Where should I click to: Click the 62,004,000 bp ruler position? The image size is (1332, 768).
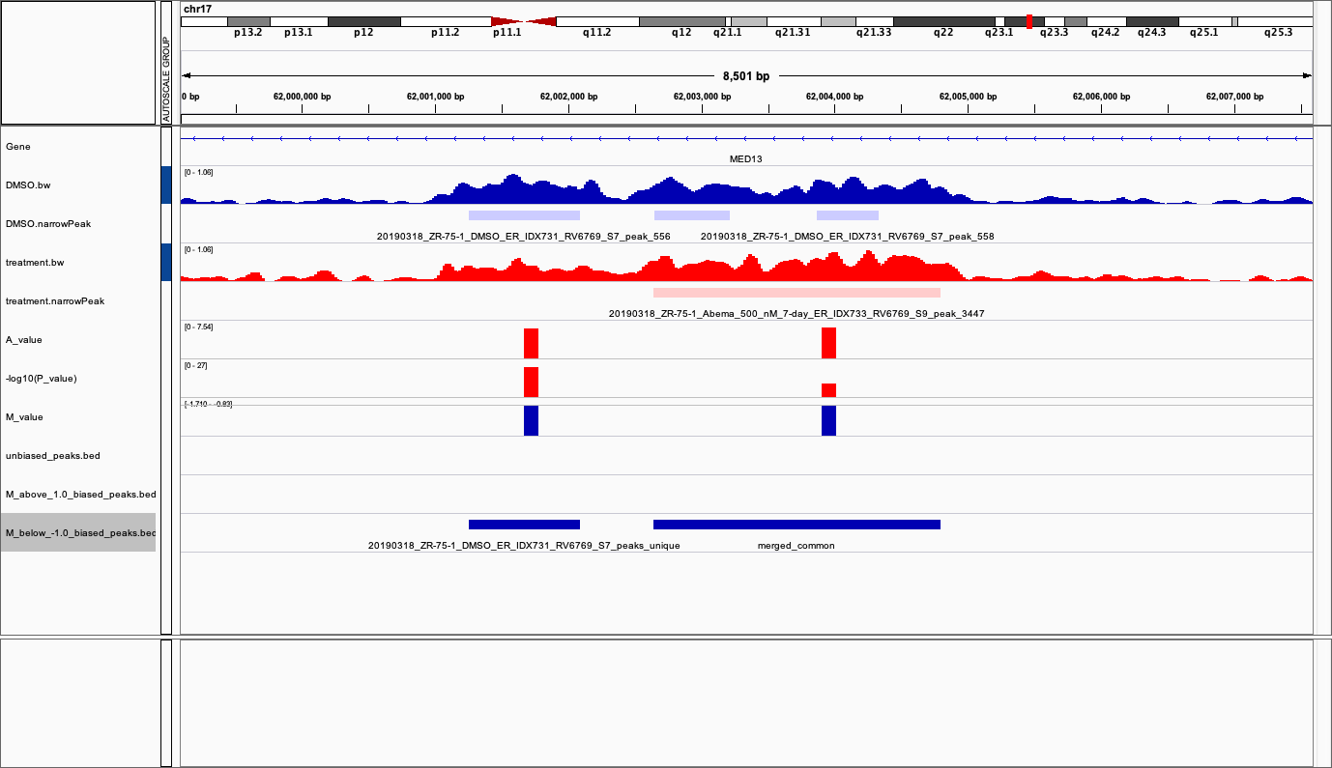(x=835, y=97)
